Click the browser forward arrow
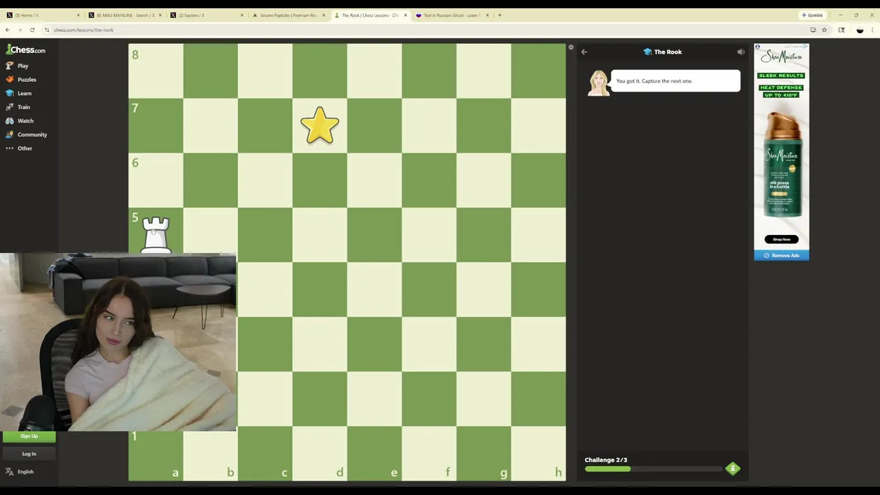 click(20, 30)
